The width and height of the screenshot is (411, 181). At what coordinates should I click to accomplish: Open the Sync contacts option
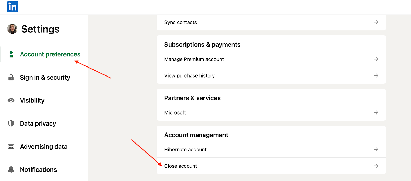181,22
